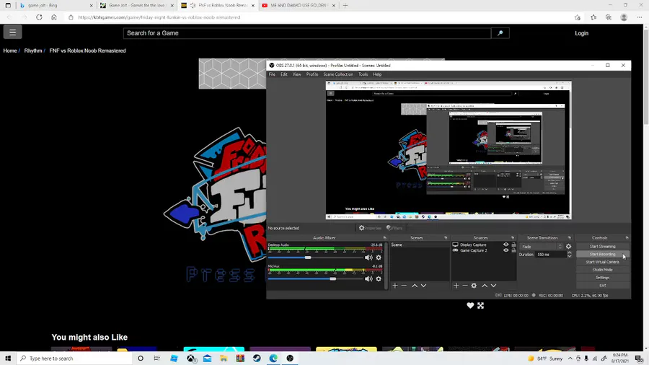Screen dimensions: 649x365
Task: Toggle Game Capture 2 lock icon
Action: [513, 250]
